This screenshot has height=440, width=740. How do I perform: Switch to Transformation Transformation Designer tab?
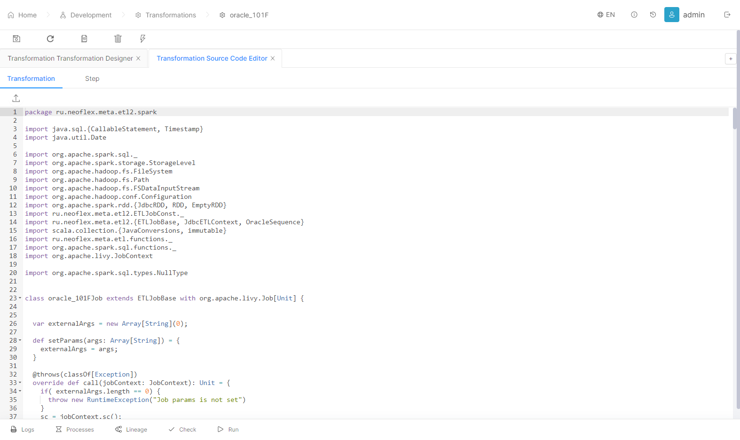click(x=70, y=58)
